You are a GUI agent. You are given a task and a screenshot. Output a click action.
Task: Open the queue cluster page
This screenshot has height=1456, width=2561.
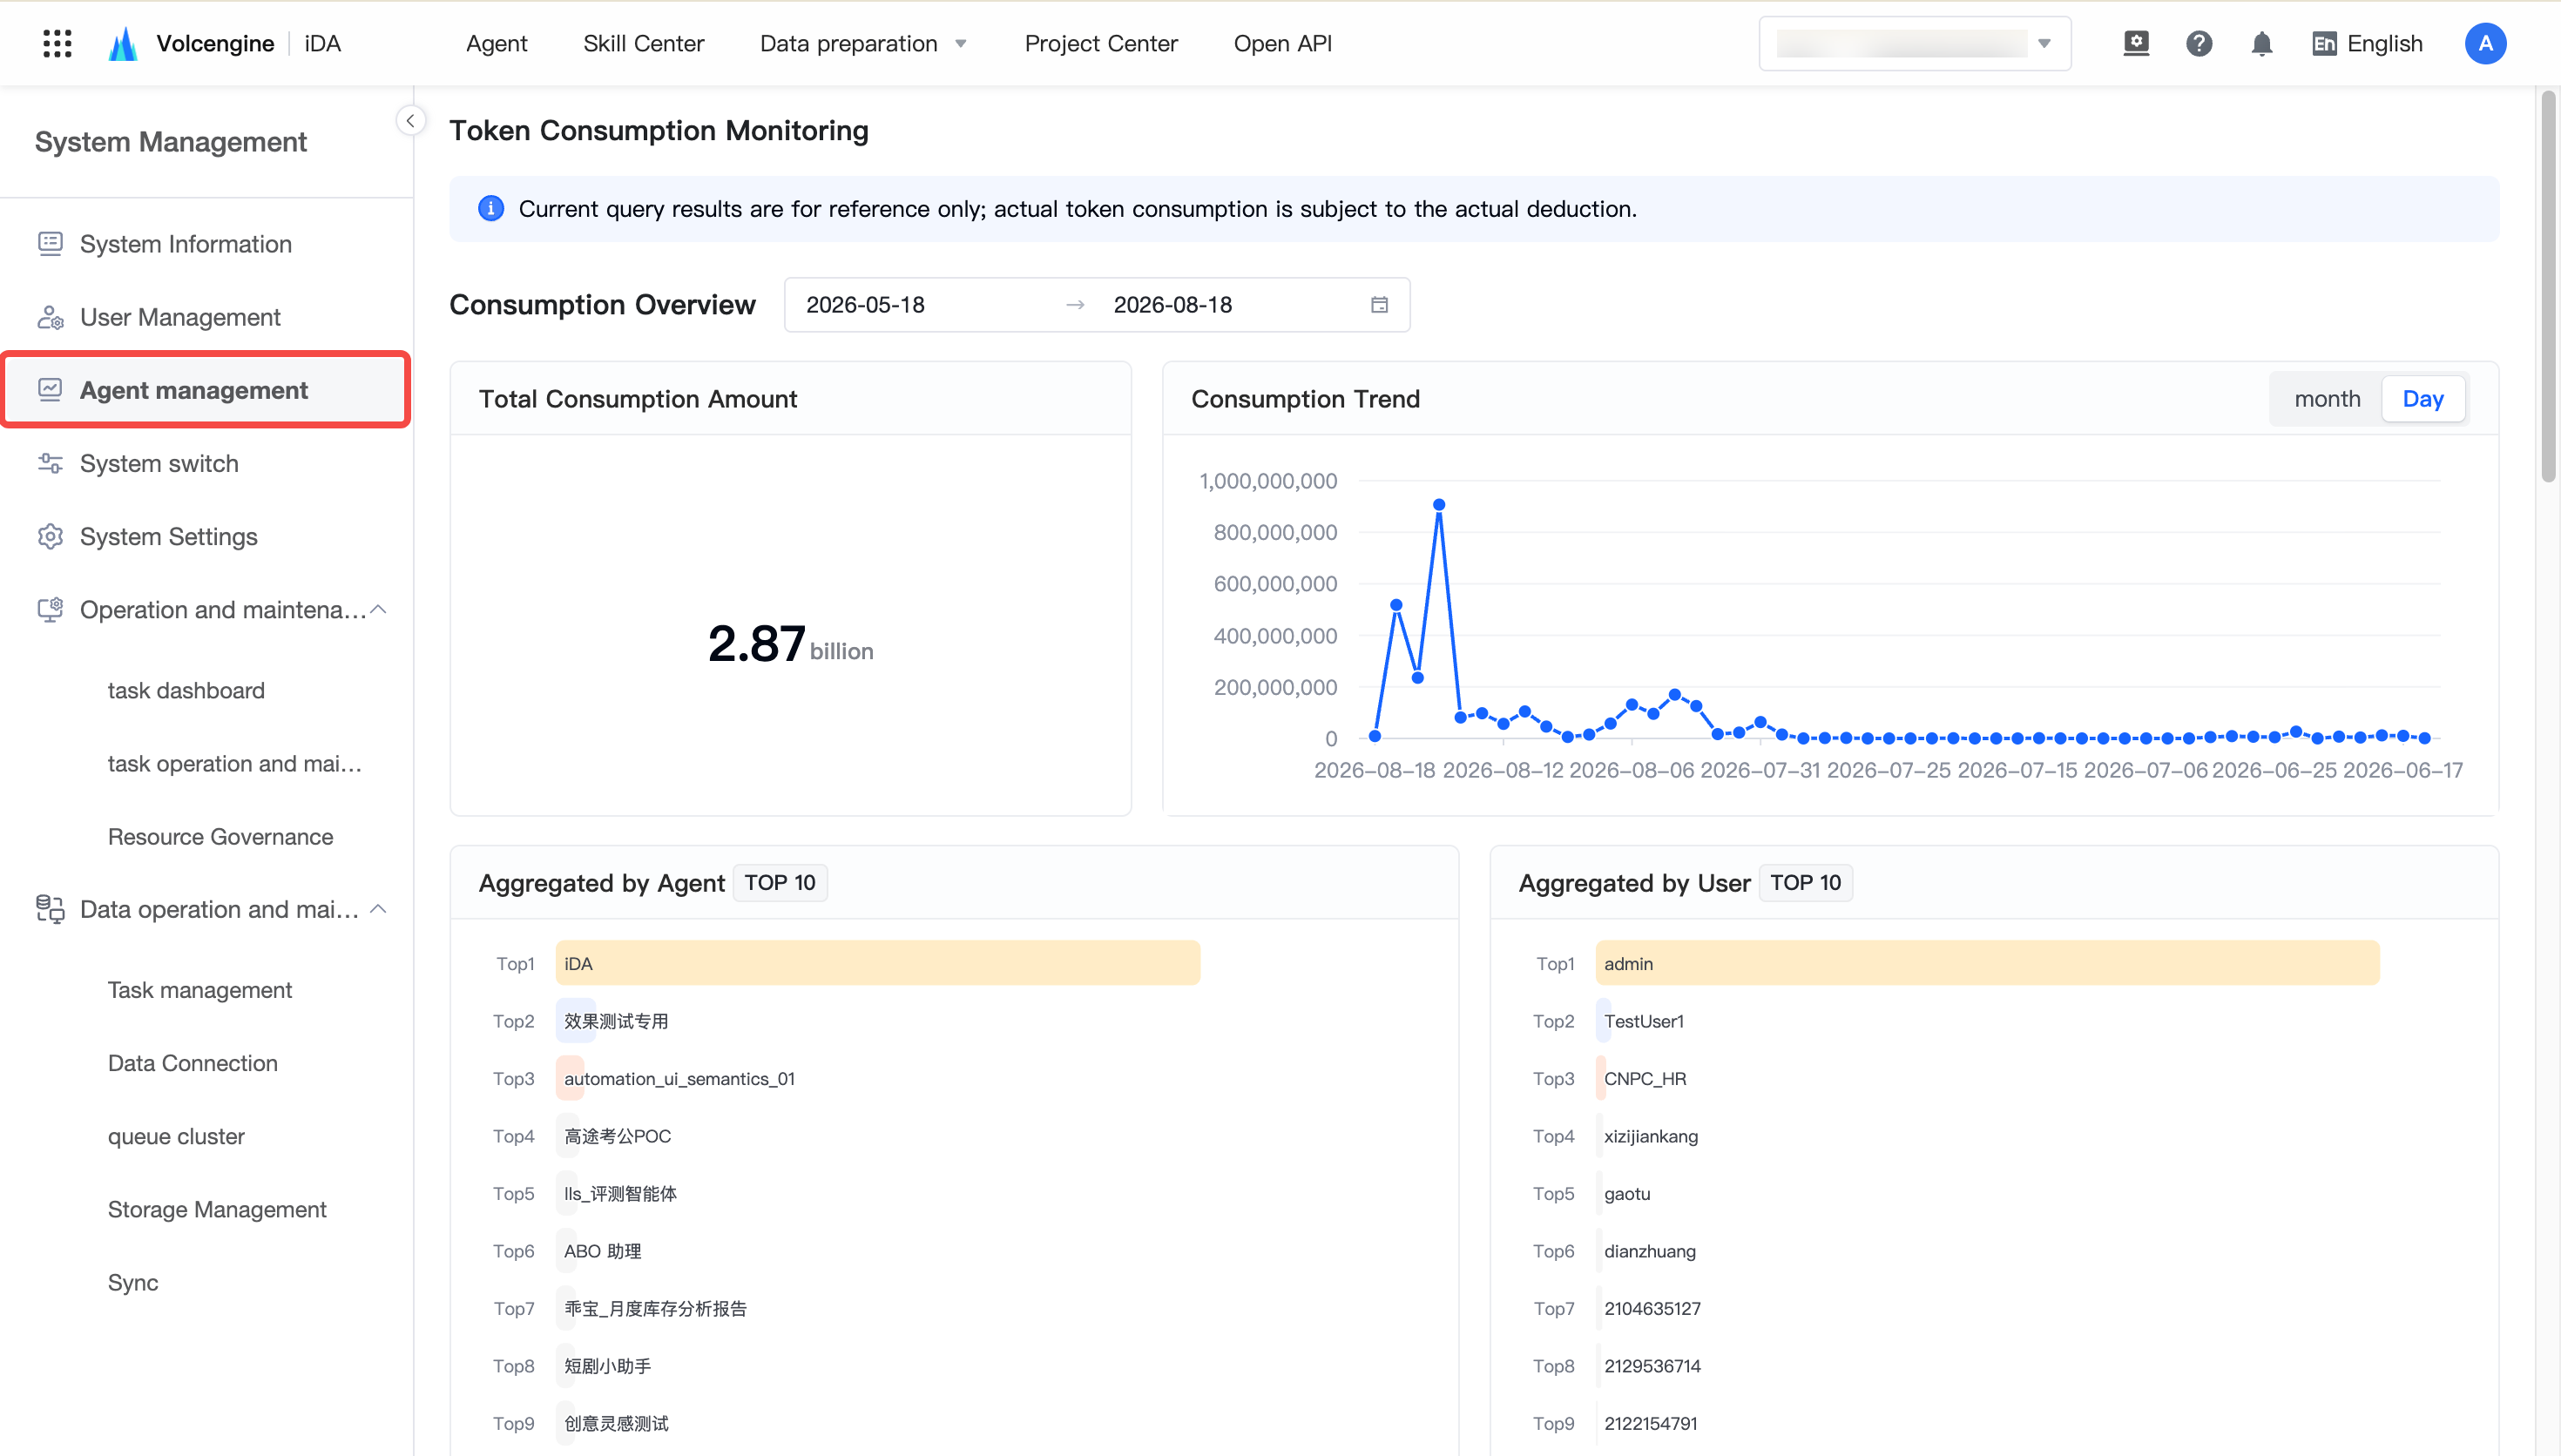coord(176,1136)
